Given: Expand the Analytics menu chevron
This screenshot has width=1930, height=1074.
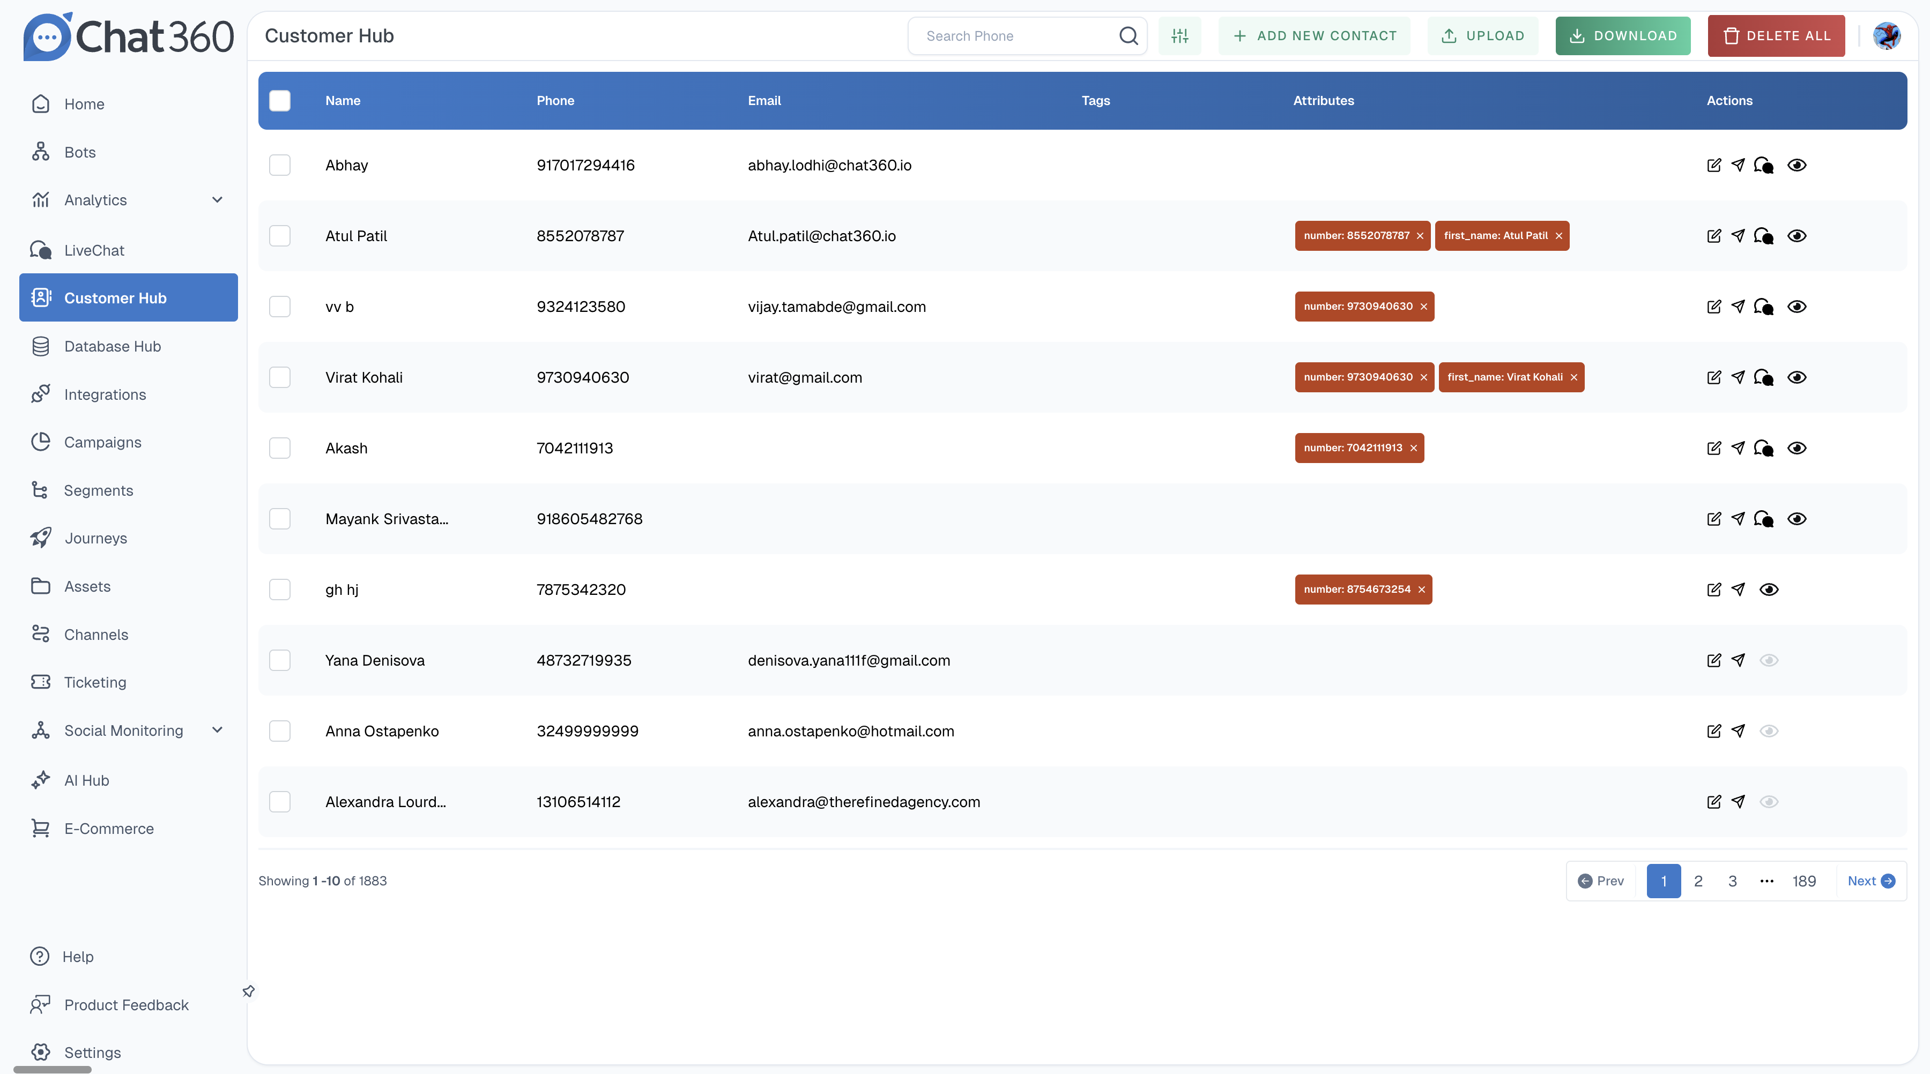Looking at the screenshot, I should [x=217, y=200].
